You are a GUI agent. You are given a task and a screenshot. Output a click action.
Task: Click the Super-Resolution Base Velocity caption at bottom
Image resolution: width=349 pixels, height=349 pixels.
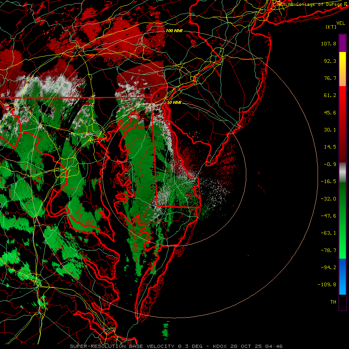click(176, 346)
